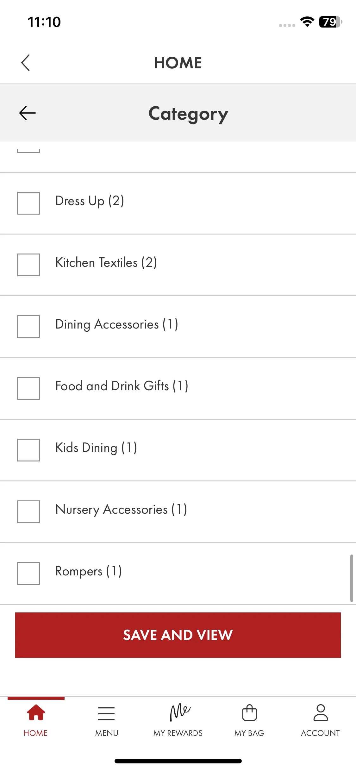Click the category list scrollbar
The width and height of the screenshot is (356, 771).
(352, 578)
